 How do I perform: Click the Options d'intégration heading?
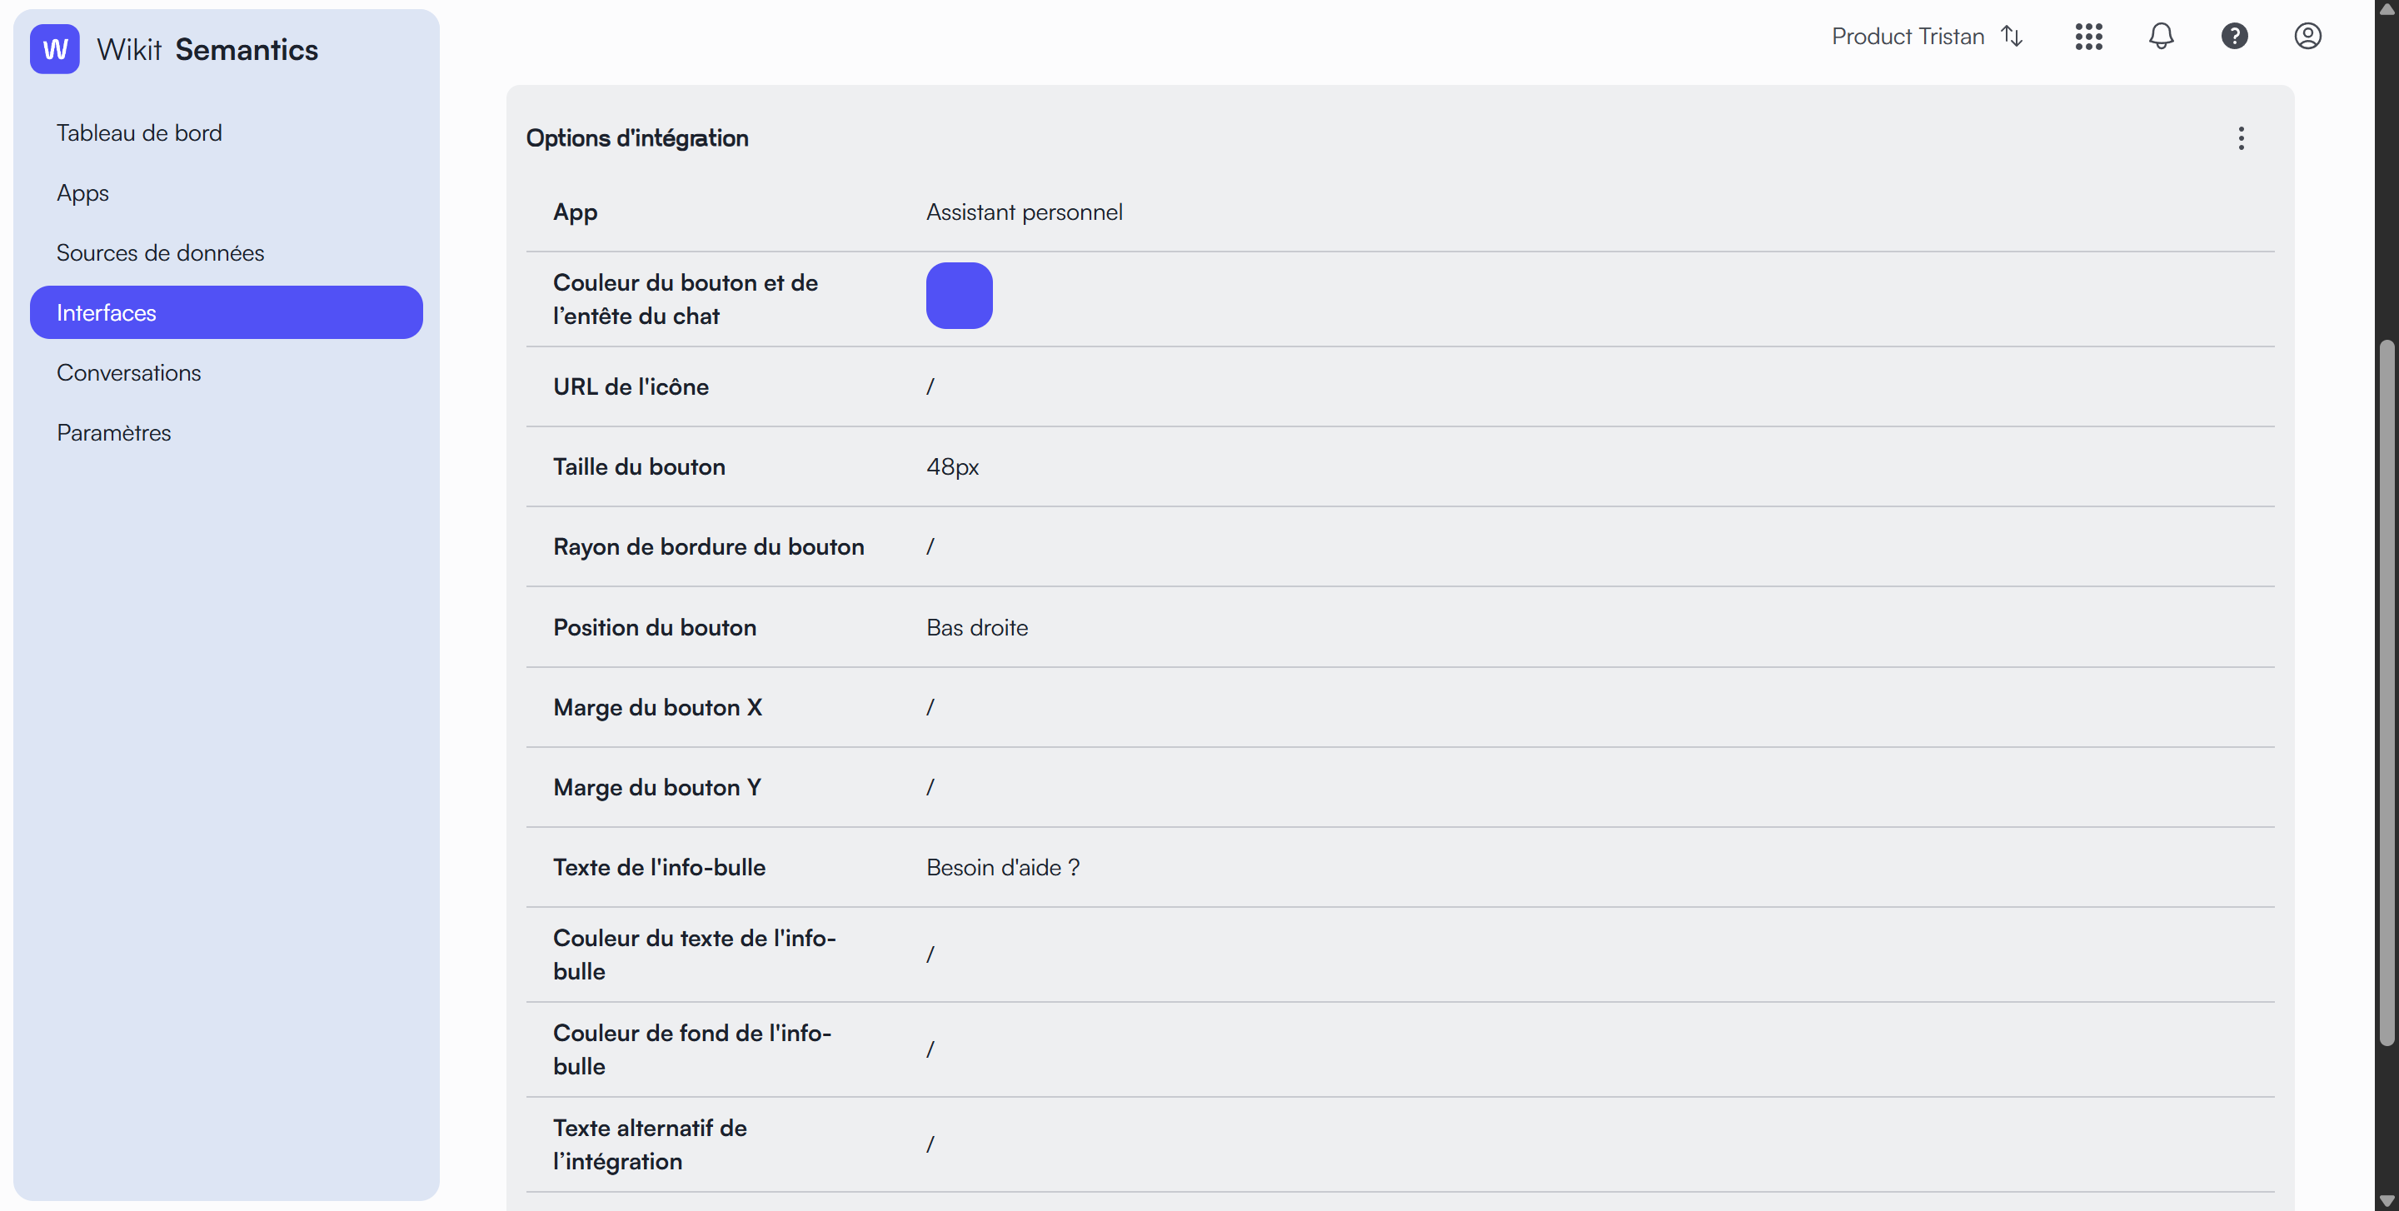pos(637,137)
